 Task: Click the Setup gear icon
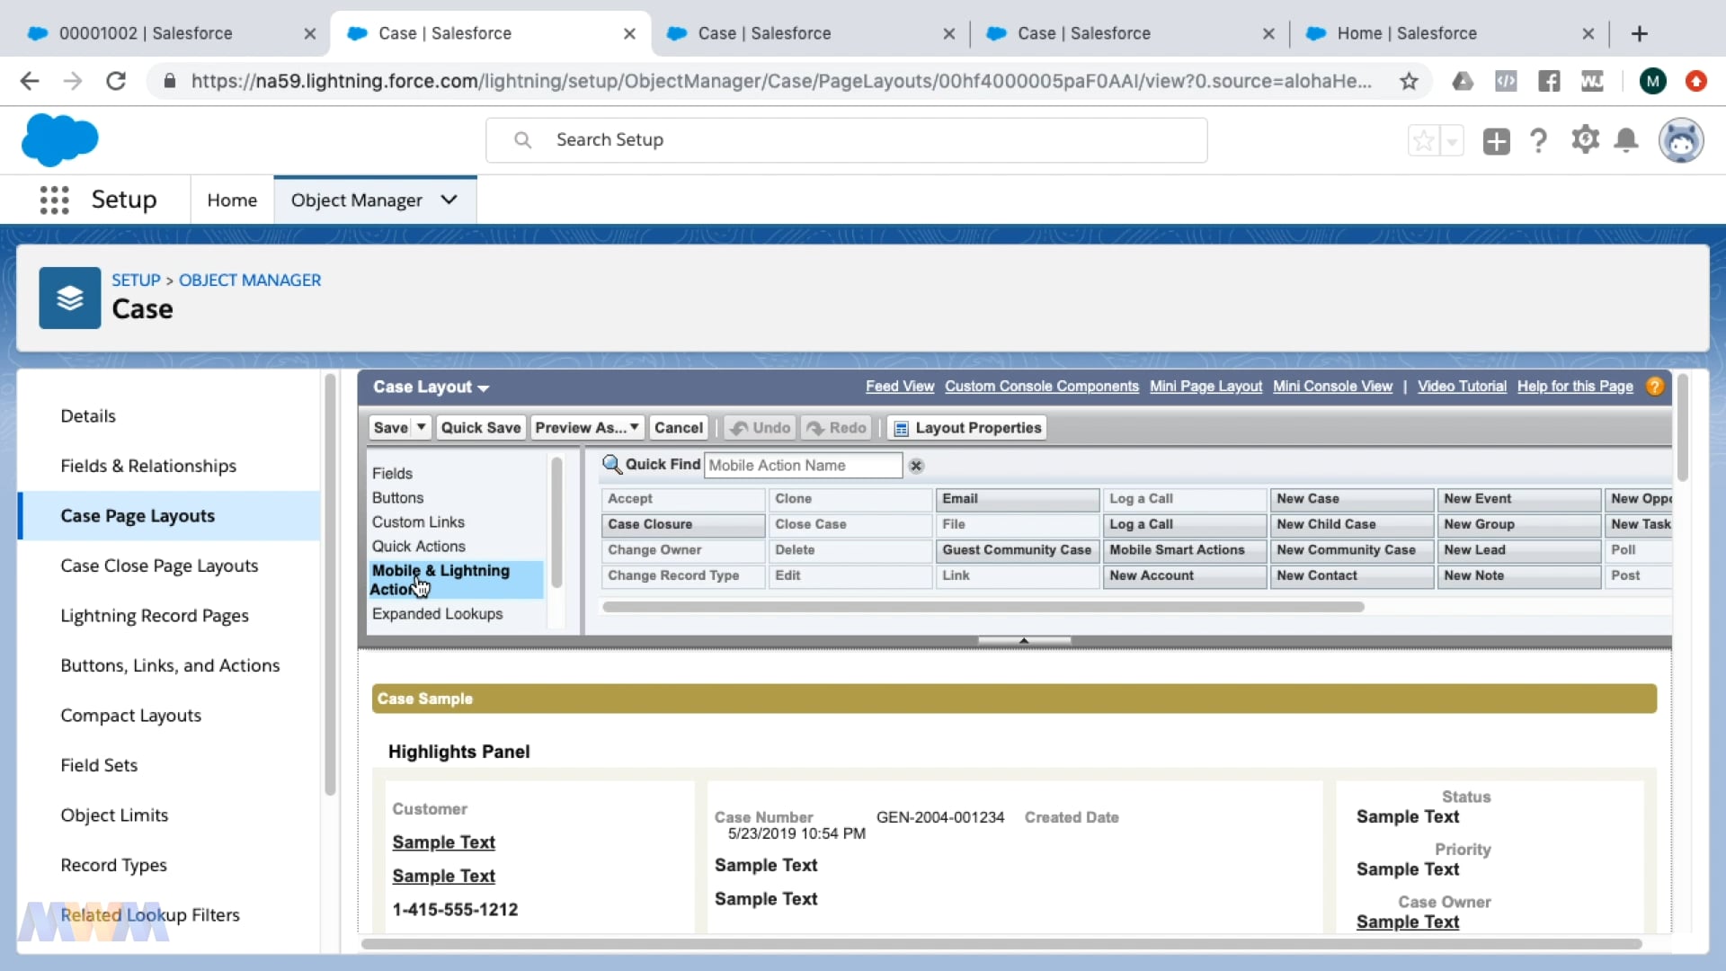(x=1585, y=140)
